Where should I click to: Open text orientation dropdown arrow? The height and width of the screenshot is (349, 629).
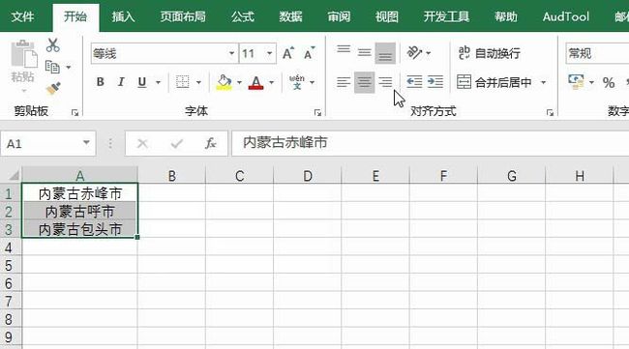tap(429, 53)
